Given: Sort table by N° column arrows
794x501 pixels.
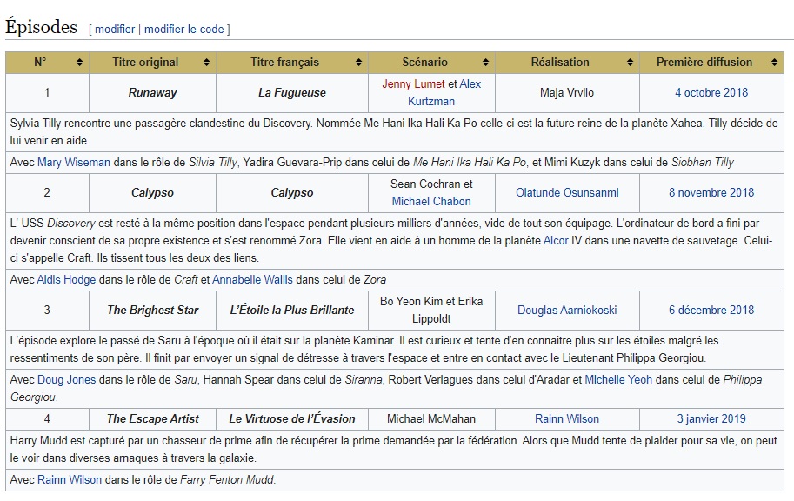Looking at the screenshot, I should 79,63.
